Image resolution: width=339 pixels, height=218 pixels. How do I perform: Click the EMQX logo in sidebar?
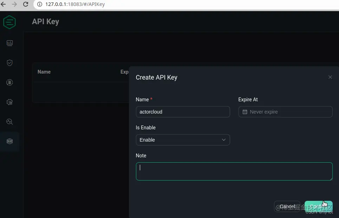coord(9,22)
